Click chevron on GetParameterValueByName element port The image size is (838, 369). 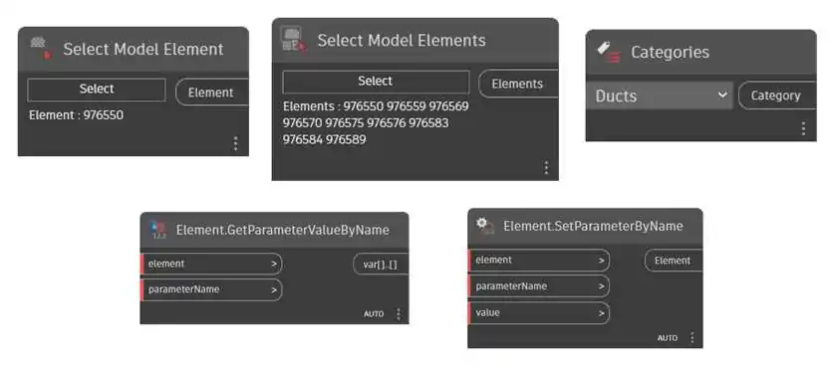(x=274, y=264)
